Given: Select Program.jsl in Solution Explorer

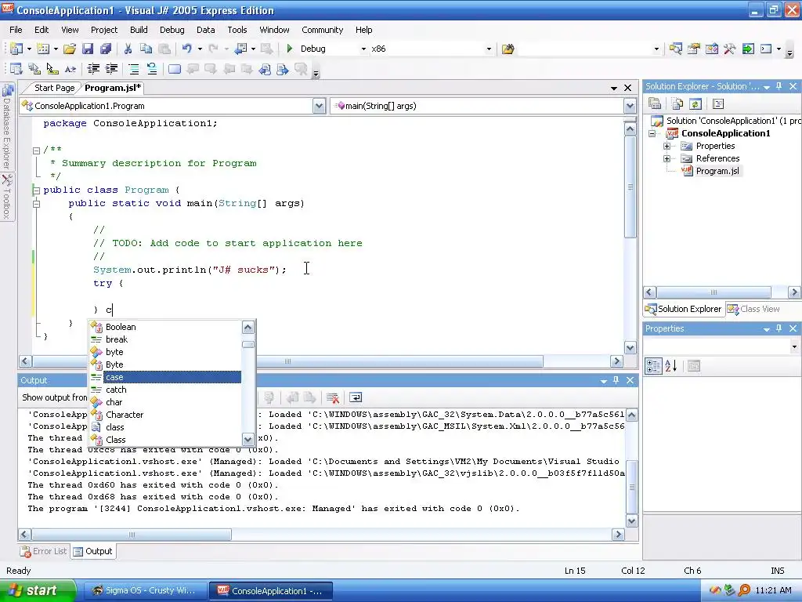Looking at the screenshot, I should (717, 171).
